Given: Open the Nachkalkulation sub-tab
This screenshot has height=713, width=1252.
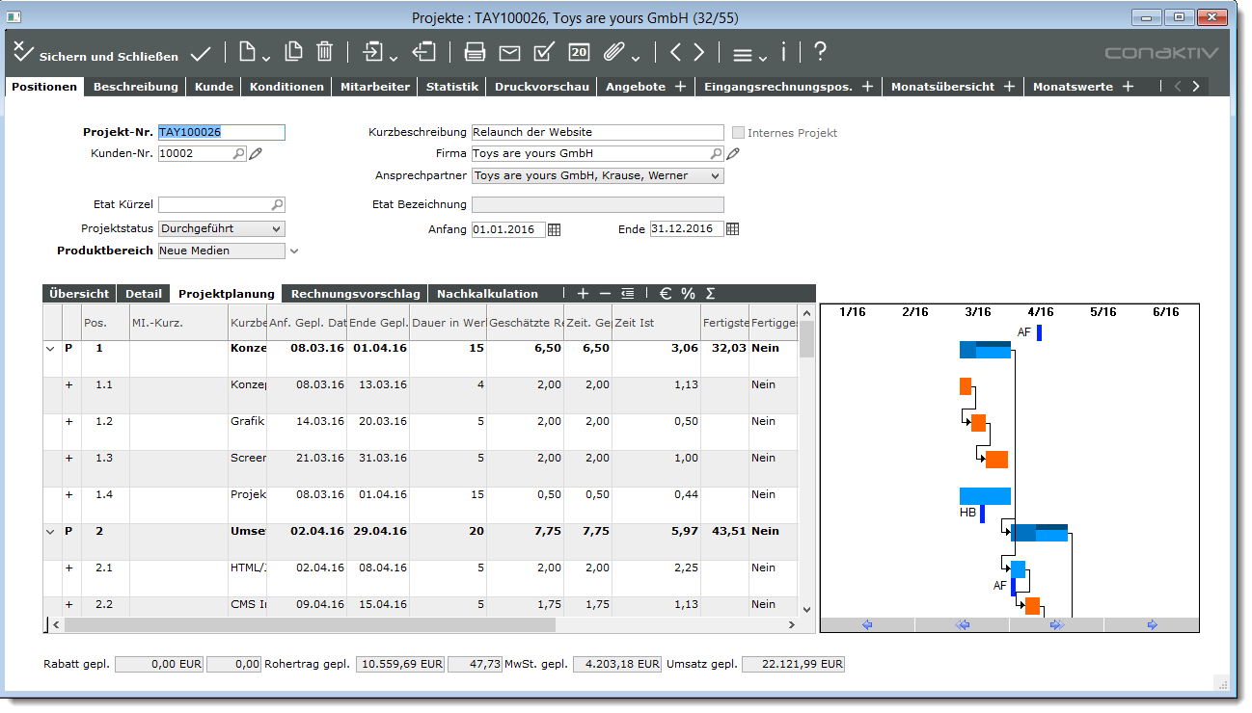Looking at the screenshot, I should tap(487, 294).
